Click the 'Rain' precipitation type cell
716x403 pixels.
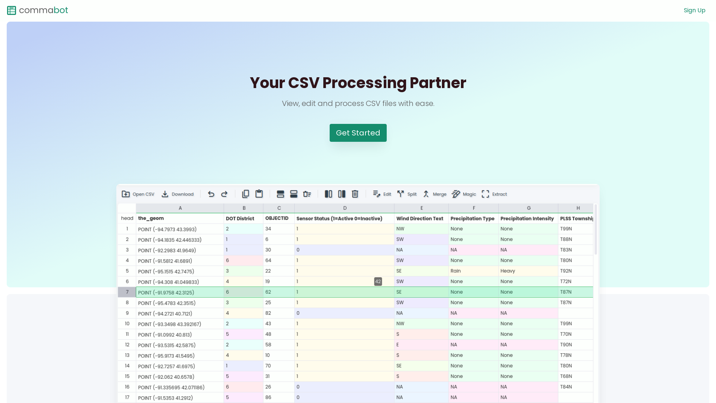[474, 271]
